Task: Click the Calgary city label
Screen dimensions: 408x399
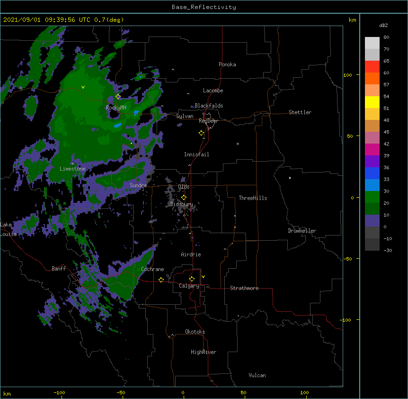Action: pos(189,286)
